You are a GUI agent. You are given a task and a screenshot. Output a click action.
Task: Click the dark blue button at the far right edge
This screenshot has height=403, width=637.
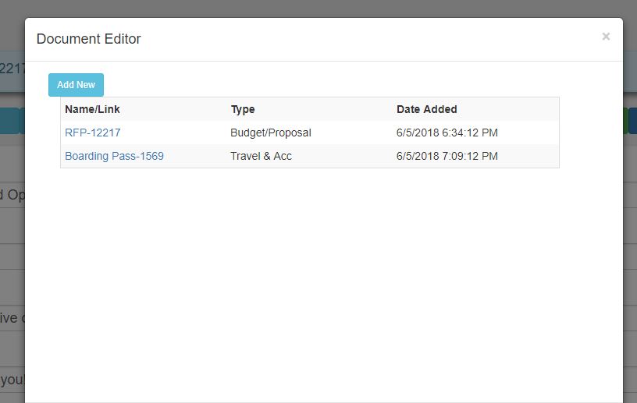click(633, 121)
